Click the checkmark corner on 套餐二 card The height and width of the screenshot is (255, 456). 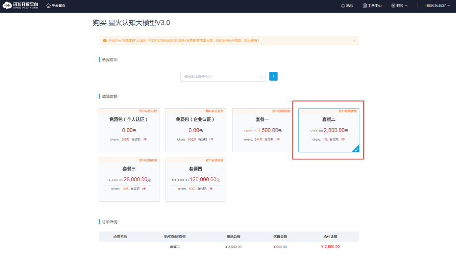click(356, 149)
